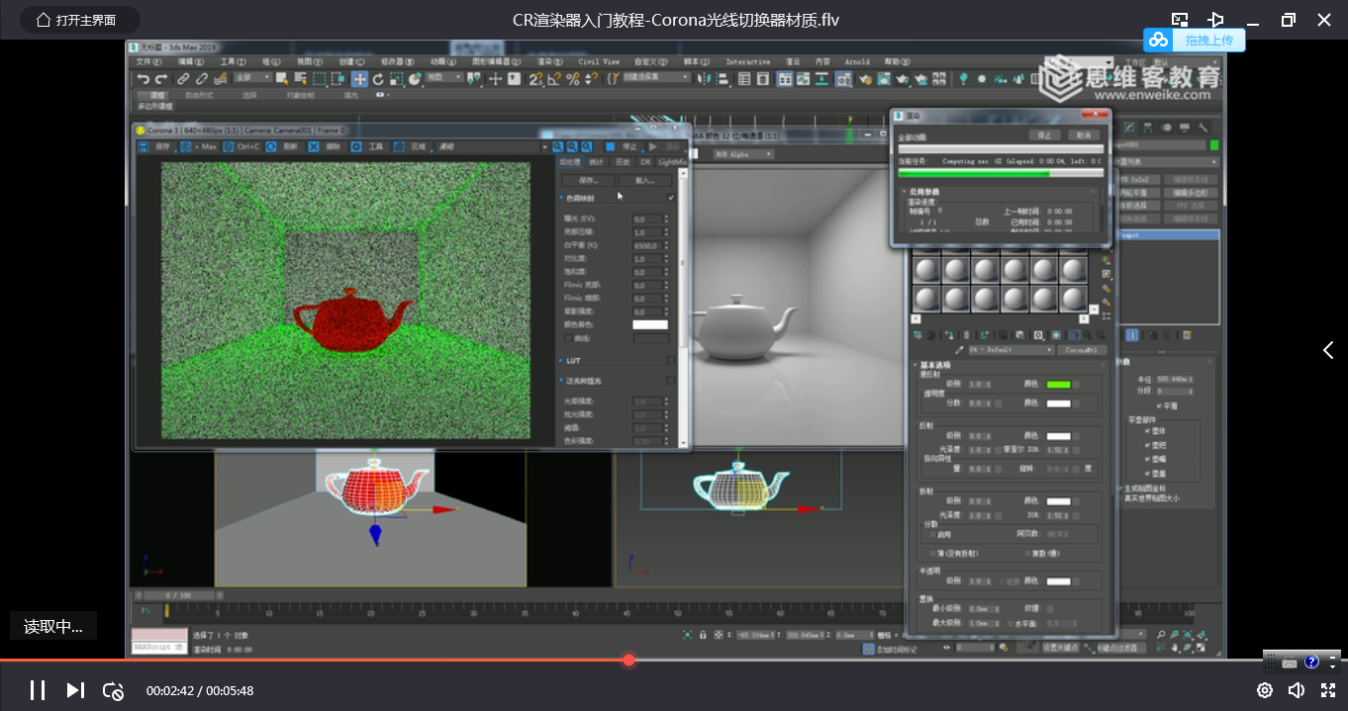1348x711 pixels.
Task: Click the 工具 tools icon in Corona window
Action: [x=356, y=146]
